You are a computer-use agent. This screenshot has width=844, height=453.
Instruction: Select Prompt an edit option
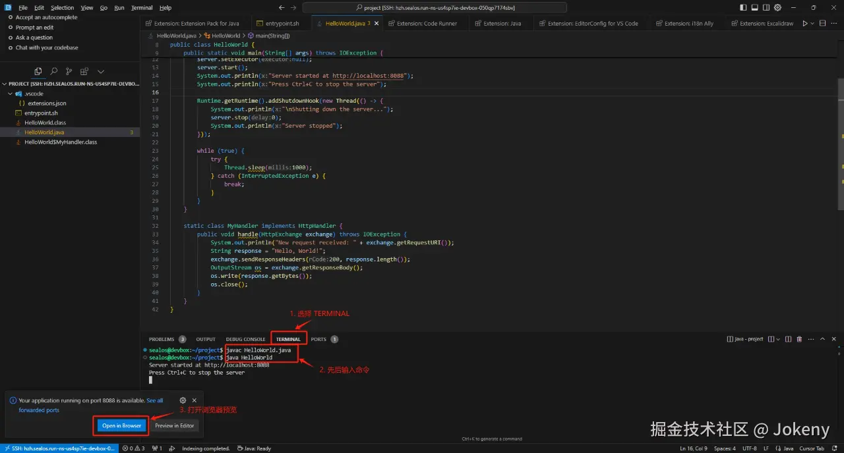tap(34, 28)
